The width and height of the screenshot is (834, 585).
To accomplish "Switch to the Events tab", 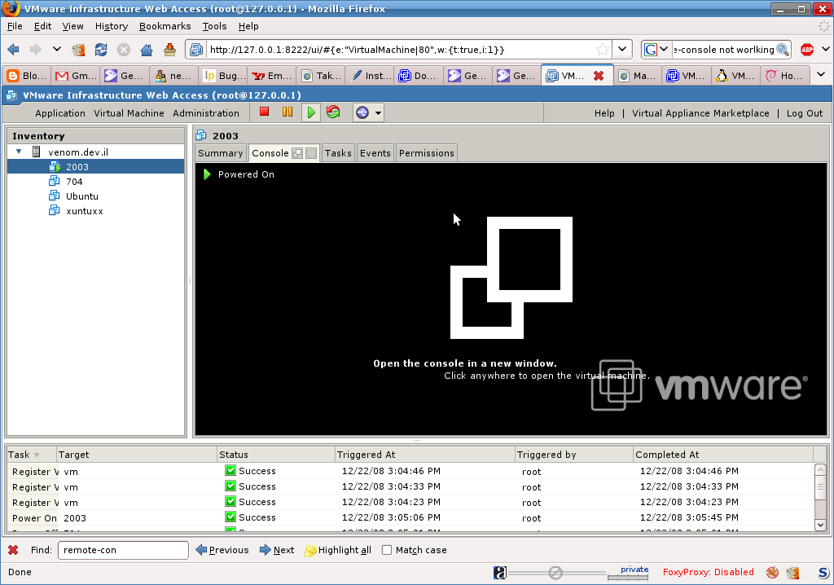I will pos(375,153).
